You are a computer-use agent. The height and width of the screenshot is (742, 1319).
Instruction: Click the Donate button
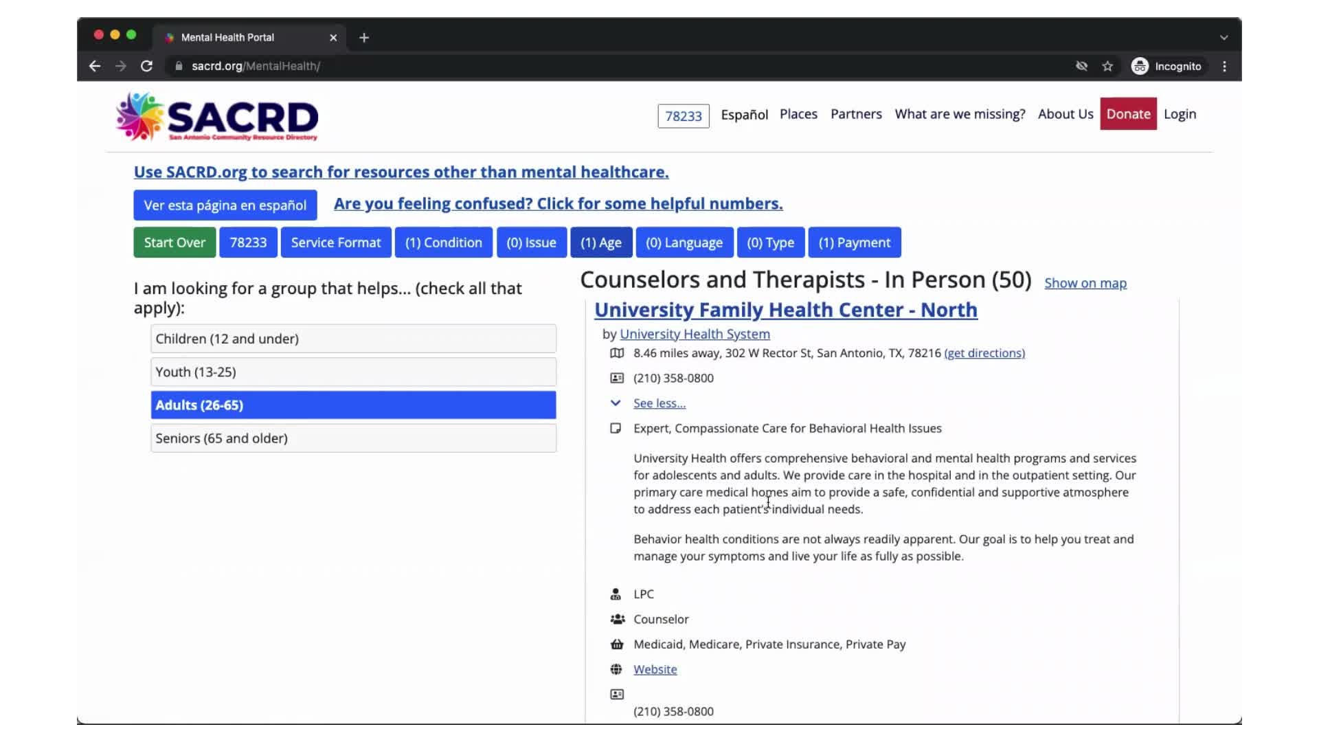coord(1128,114)
